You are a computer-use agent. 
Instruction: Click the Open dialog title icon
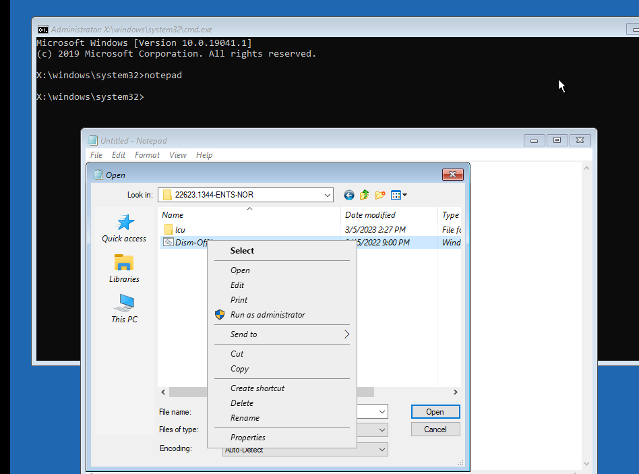click(98, 175)
